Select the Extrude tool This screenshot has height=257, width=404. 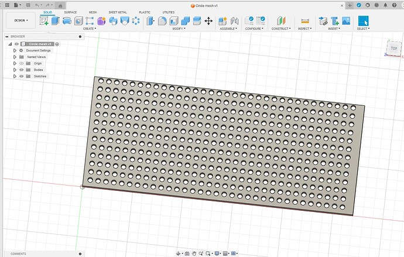(x=56, y=21)
